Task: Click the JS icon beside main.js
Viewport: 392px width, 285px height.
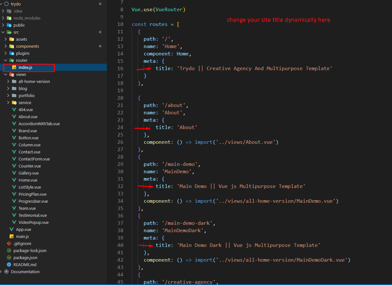Action: pos(12,236)
